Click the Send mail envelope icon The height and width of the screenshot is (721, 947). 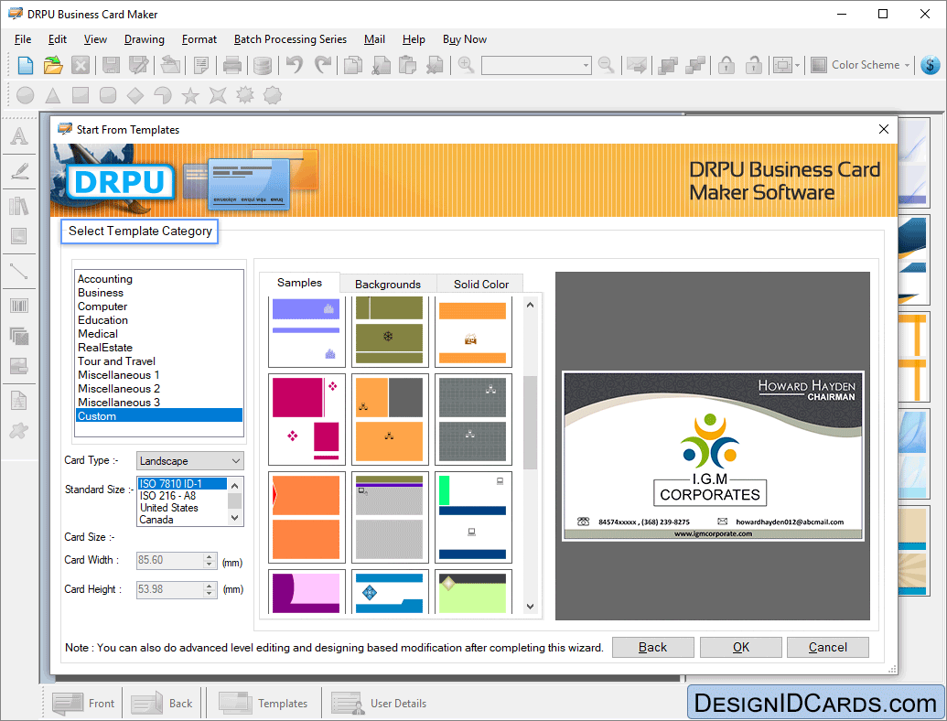(637, 65)
